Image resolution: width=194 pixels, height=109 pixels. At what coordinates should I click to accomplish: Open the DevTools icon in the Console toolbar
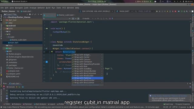coord(23,87)
